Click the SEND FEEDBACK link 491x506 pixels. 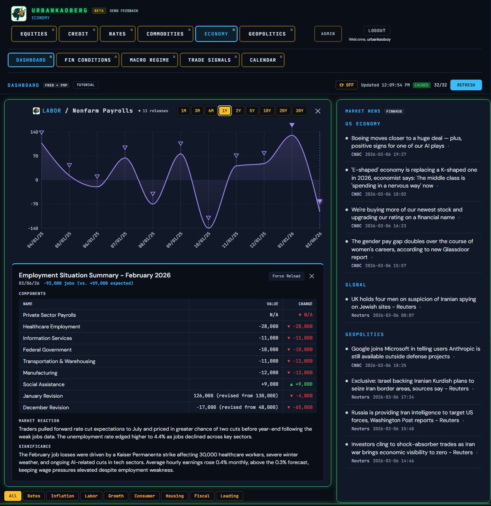pos(124,11)
